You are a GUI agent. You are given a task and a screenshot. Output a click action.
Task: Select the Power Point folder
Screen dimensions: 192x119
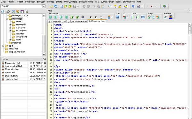[21, 37]
